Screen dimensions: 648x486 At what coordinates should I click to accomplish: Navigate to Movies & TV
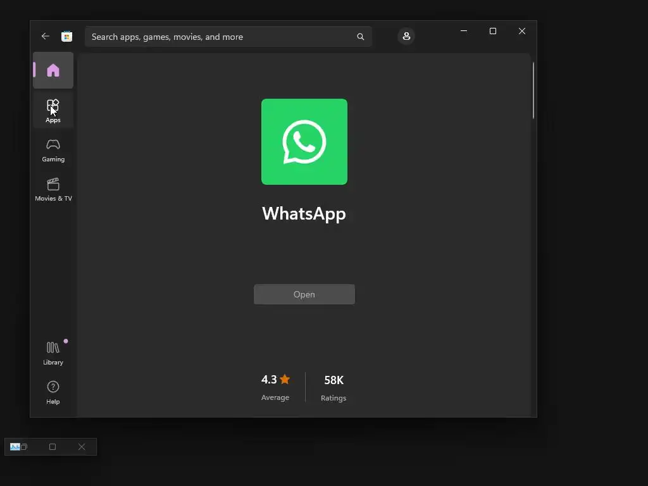pyautogui.click(x=53, y=190)
